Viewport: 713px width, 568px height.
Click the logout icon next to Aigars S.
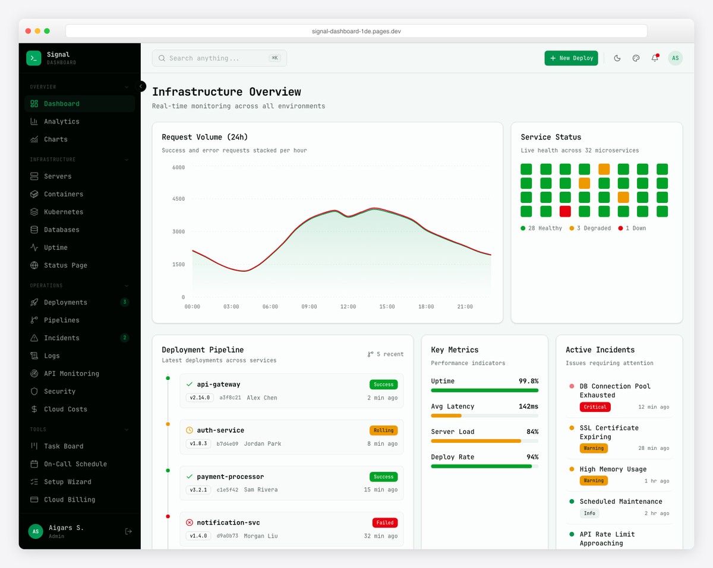click(128, 531)
